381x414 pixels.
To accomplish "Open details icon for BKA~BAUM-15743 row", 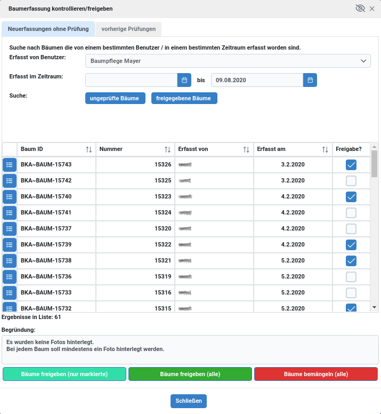I will pos(10,165).
